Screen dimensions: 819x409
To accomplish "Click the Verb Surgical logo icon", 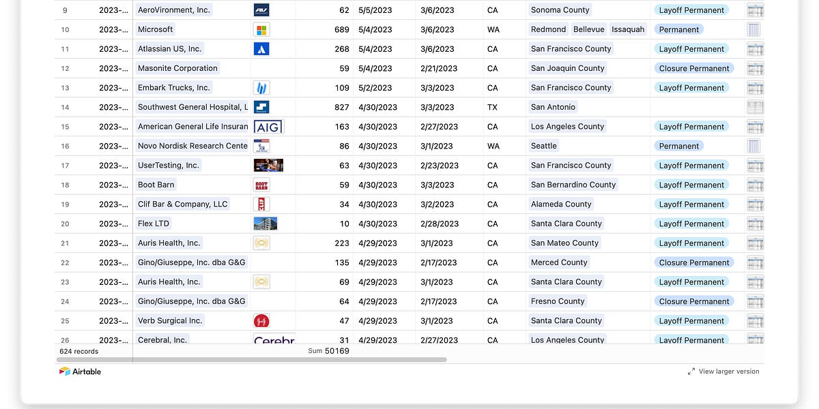I will tap(261, 320).
